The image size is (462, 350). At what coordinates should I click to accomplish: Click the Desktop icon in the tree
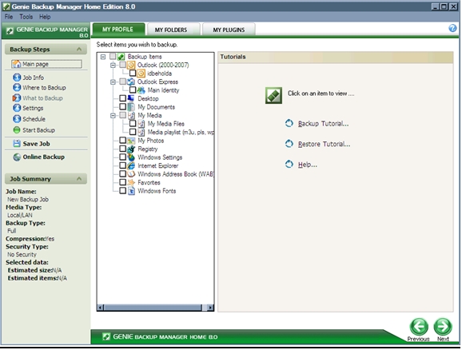(131, 98)
